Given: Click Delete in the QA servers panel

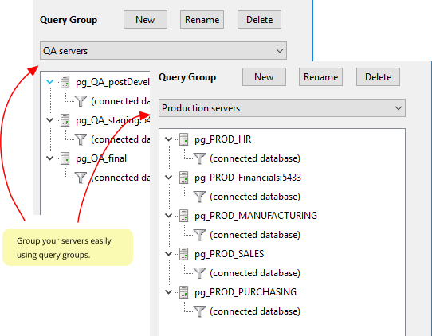Looking at the screenshot, I should pos(259,20).
